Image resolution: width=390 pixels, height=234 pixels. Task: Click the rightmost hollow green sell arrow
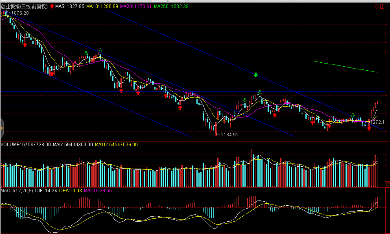pos(353,115)
